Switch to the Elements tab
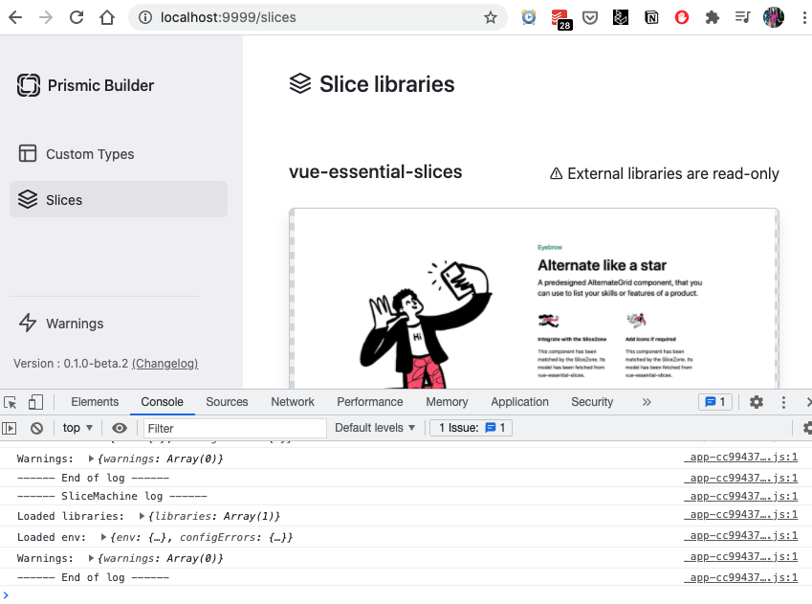 point(95,402)
